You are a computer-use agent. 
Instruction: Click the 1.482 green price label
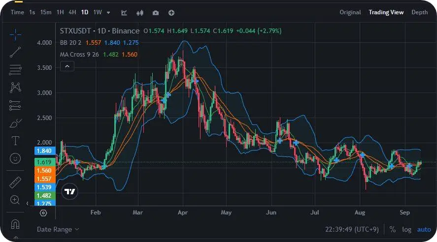tap(45, 196)
